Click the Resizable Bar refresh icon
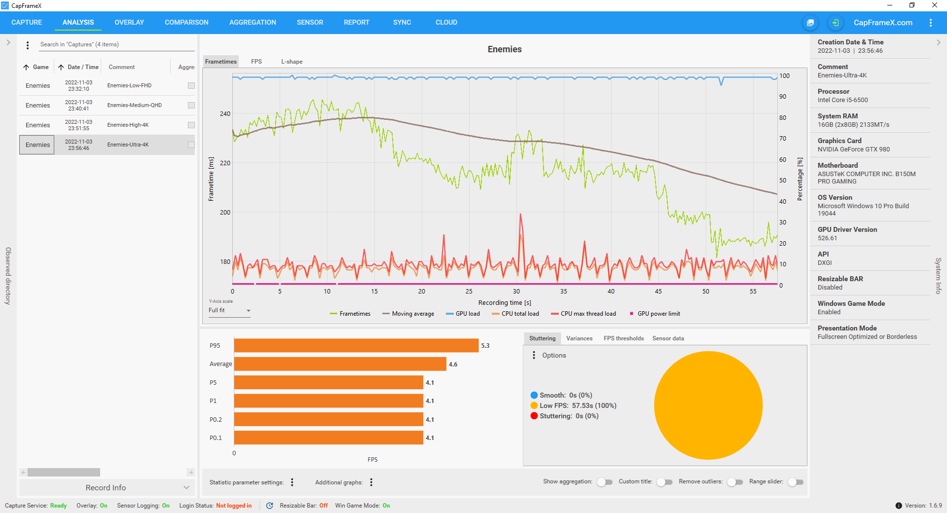 point(270,506)
